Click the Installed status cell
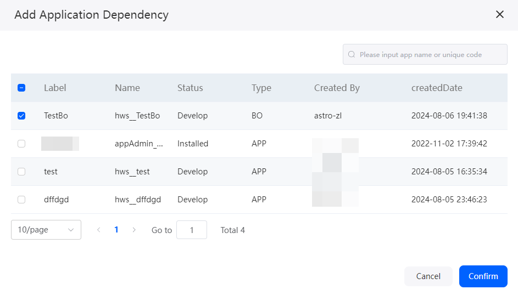The image size is (518, 295). pos(193,144)
